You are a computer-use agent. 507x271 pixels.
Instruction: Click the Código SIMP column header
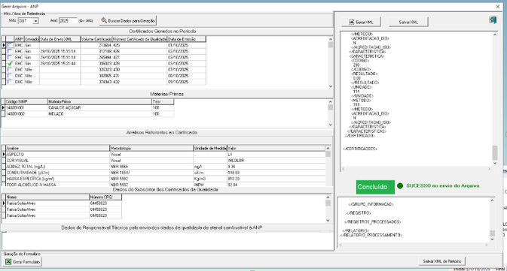(x=26, y=101)
